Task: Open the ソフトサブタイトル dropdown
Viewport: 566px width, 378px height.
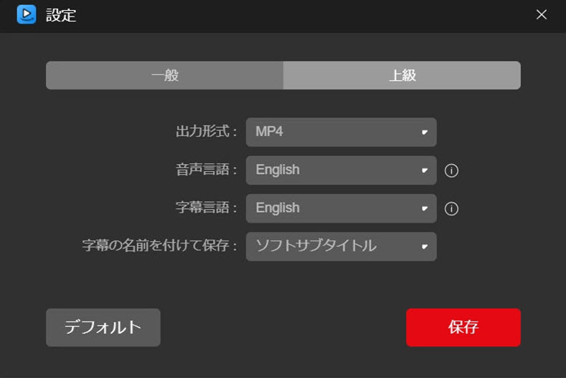Action: pyautogui.click(x=341, y=246)
